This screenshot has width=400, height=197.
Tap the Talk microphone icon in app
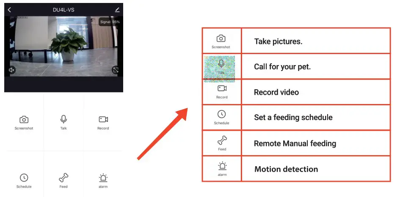(x=63, y=119)
